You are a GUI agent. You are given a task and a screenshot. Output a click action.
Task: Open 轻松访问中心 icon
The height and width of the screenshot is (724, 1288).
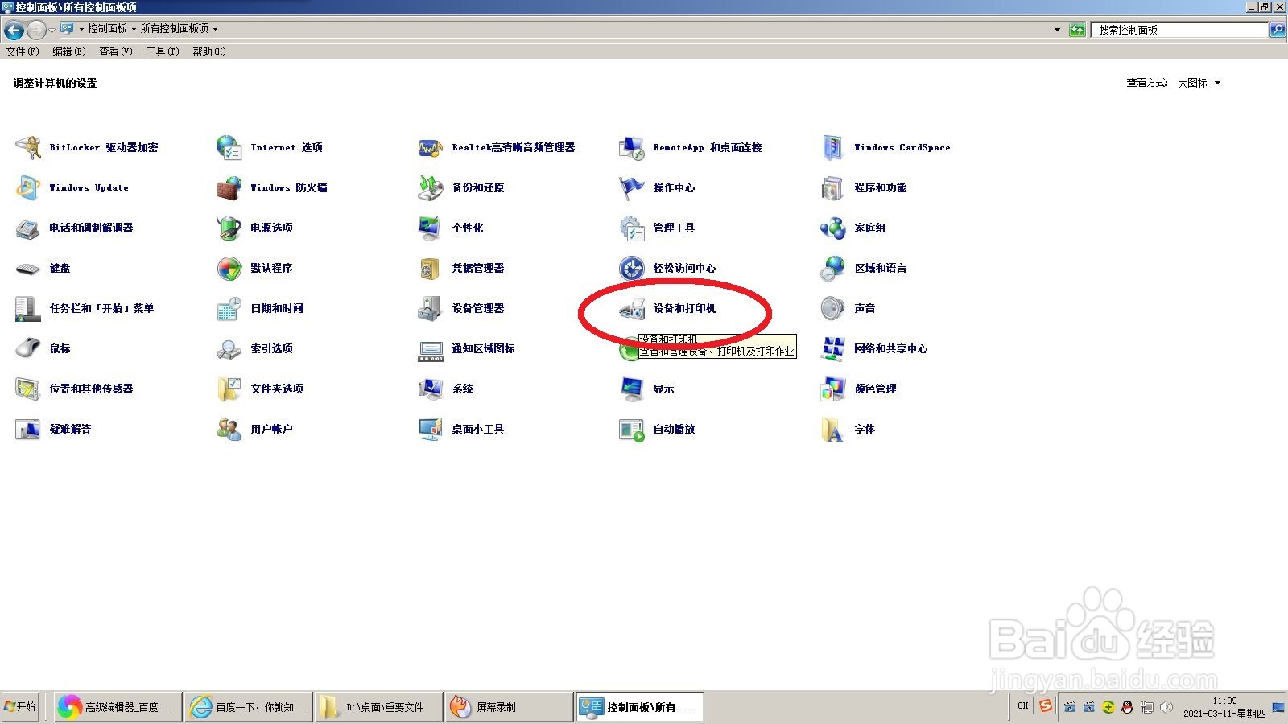point(632,268)
